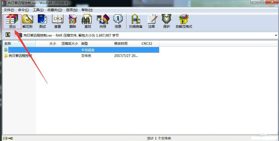
Task: Click the Delete (删除) toolbar icon
Action: pos(72,21)
